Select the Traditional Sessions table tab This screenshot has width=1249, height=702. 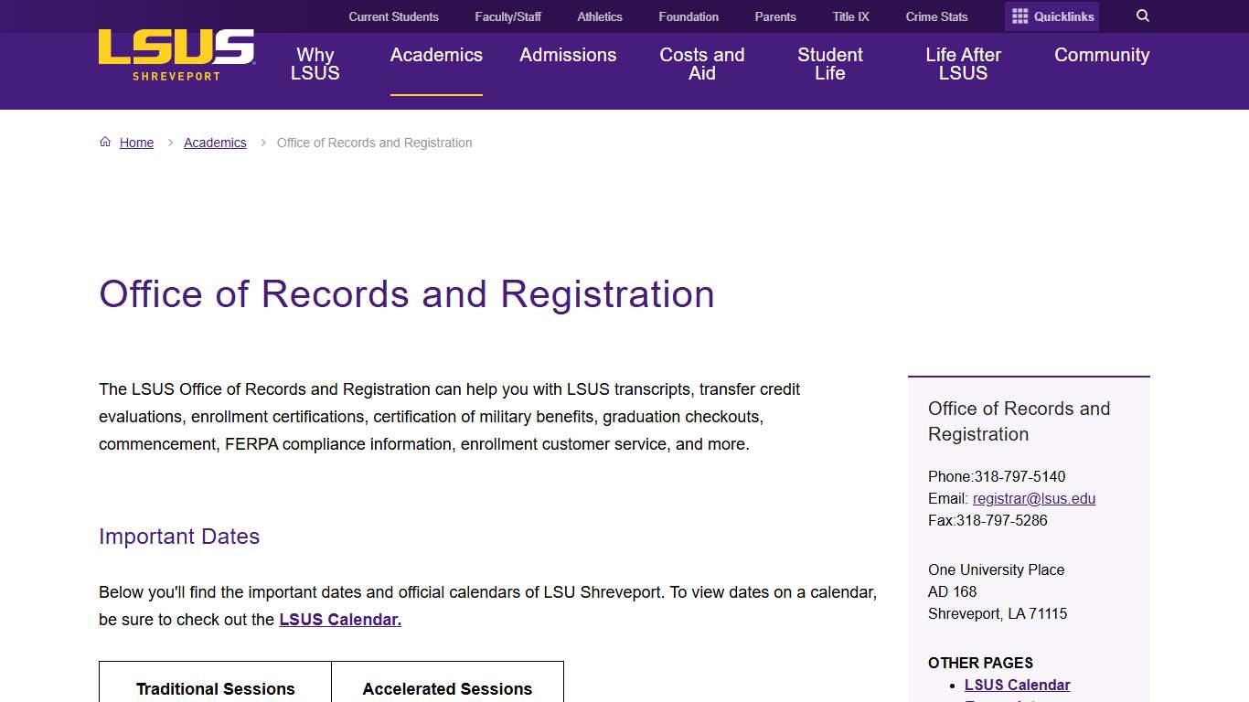click(215, 688)
